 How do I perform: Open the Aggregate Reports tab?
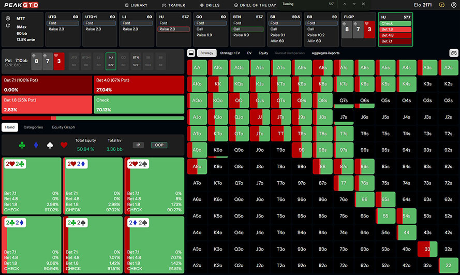(325, 53)
